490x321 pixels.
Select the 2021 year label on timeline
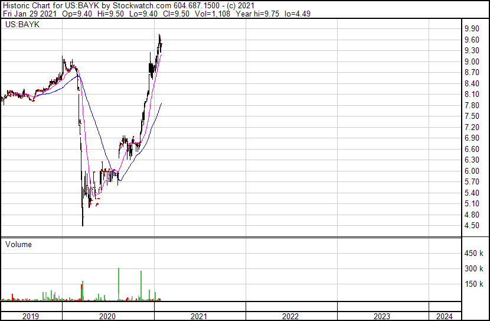pyautogui.click(x=199, y=316)
